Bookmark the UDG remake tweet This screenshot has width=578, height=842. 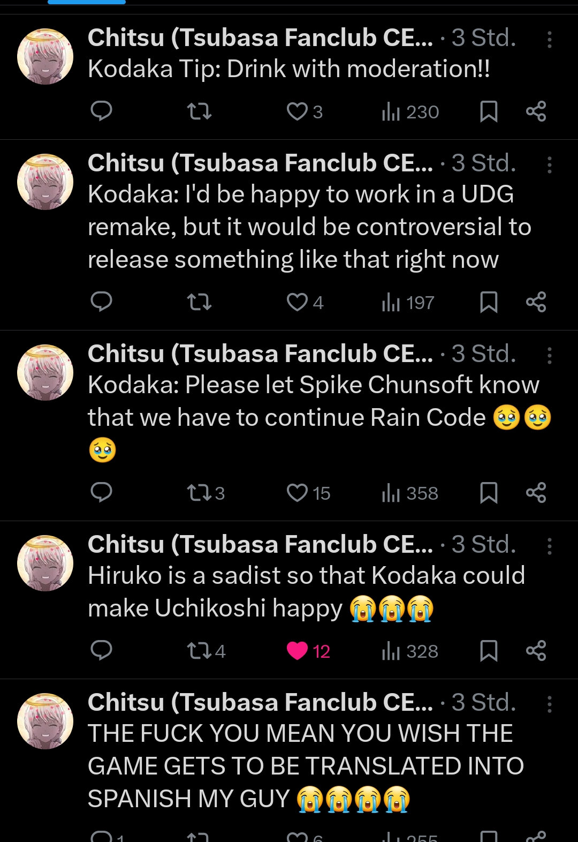pyautogui.click(x=488, y=302)
